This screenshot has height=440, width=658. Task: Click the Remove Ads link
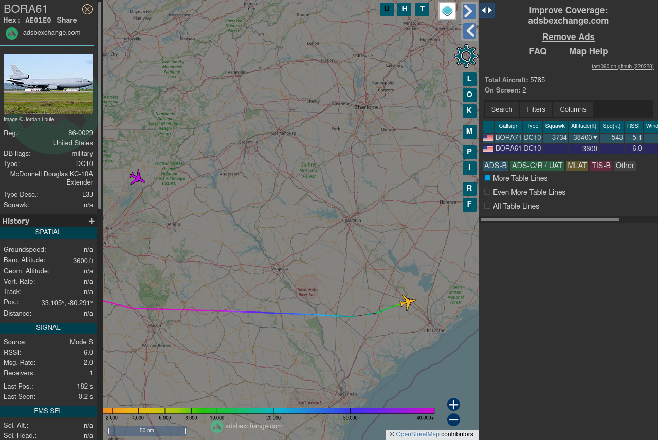pyautogui.click(x=569, y=37)
